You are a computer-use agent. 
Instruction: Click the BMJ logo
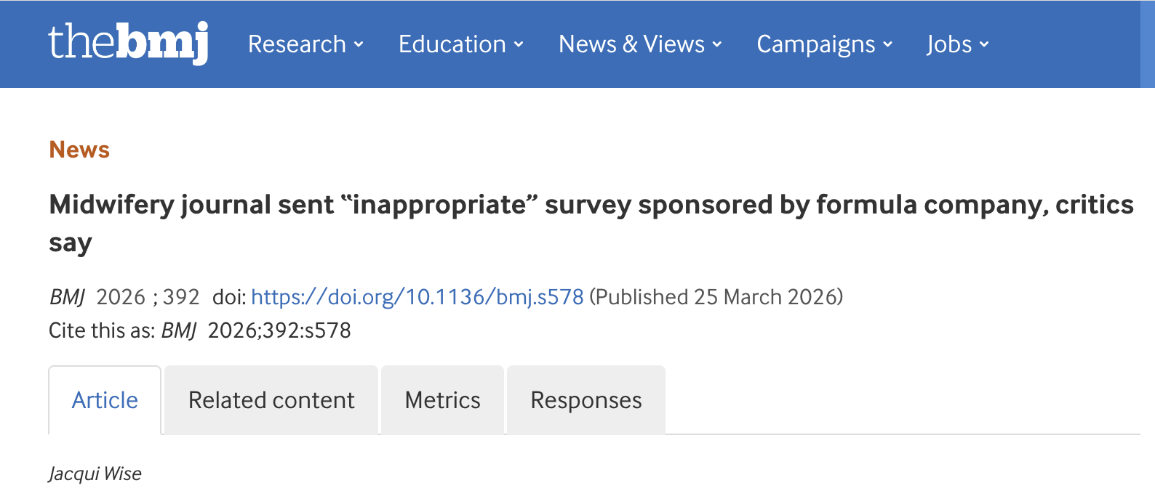coord(128,43)
